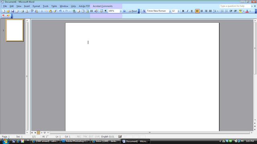This screenshot has height=144, width=257.
Task: Show formatting marks with paragraph symbol
Action: (106, 11)
